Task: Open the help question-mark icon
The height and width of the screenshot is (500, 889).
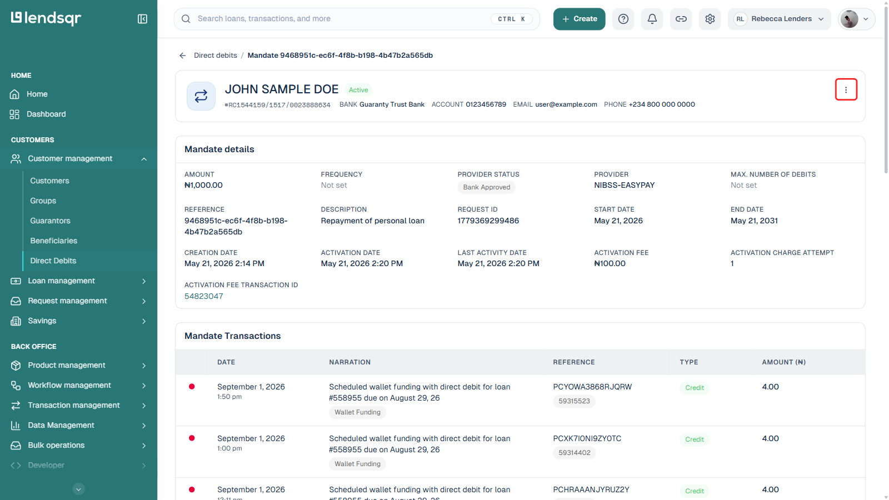Action: pyautogui.click(x=623, y=19)
